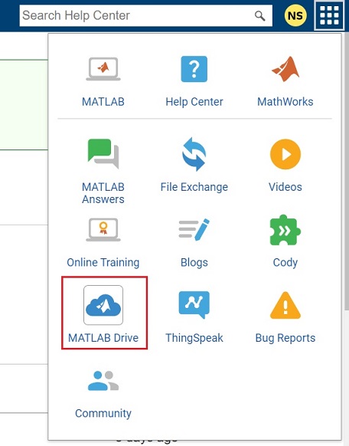Viewport: 349px width, 446px height.
Task: Open the Cody puzzle piece icon
Action: (285, 230)
